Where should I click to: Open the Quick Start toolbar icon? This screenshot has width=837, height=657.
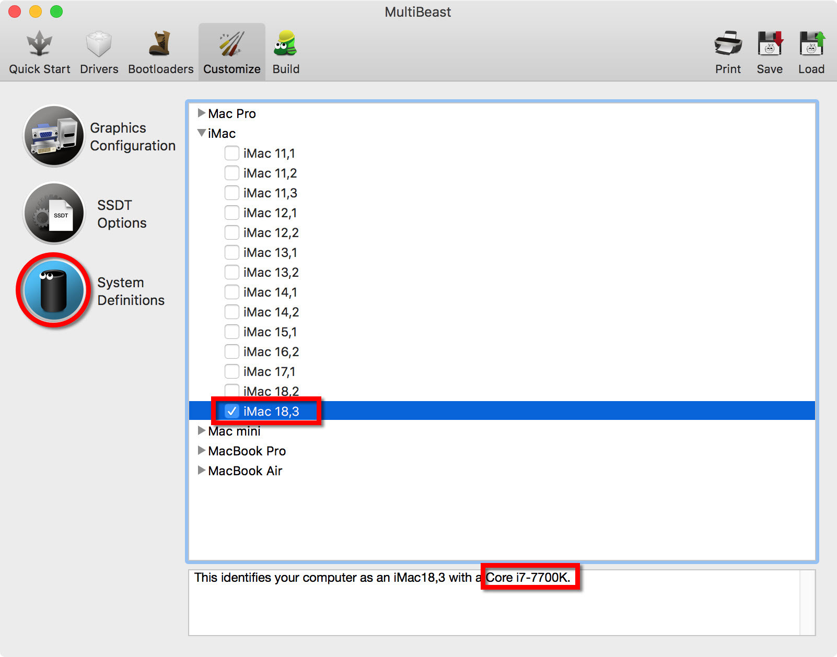(x=39, y=44)
